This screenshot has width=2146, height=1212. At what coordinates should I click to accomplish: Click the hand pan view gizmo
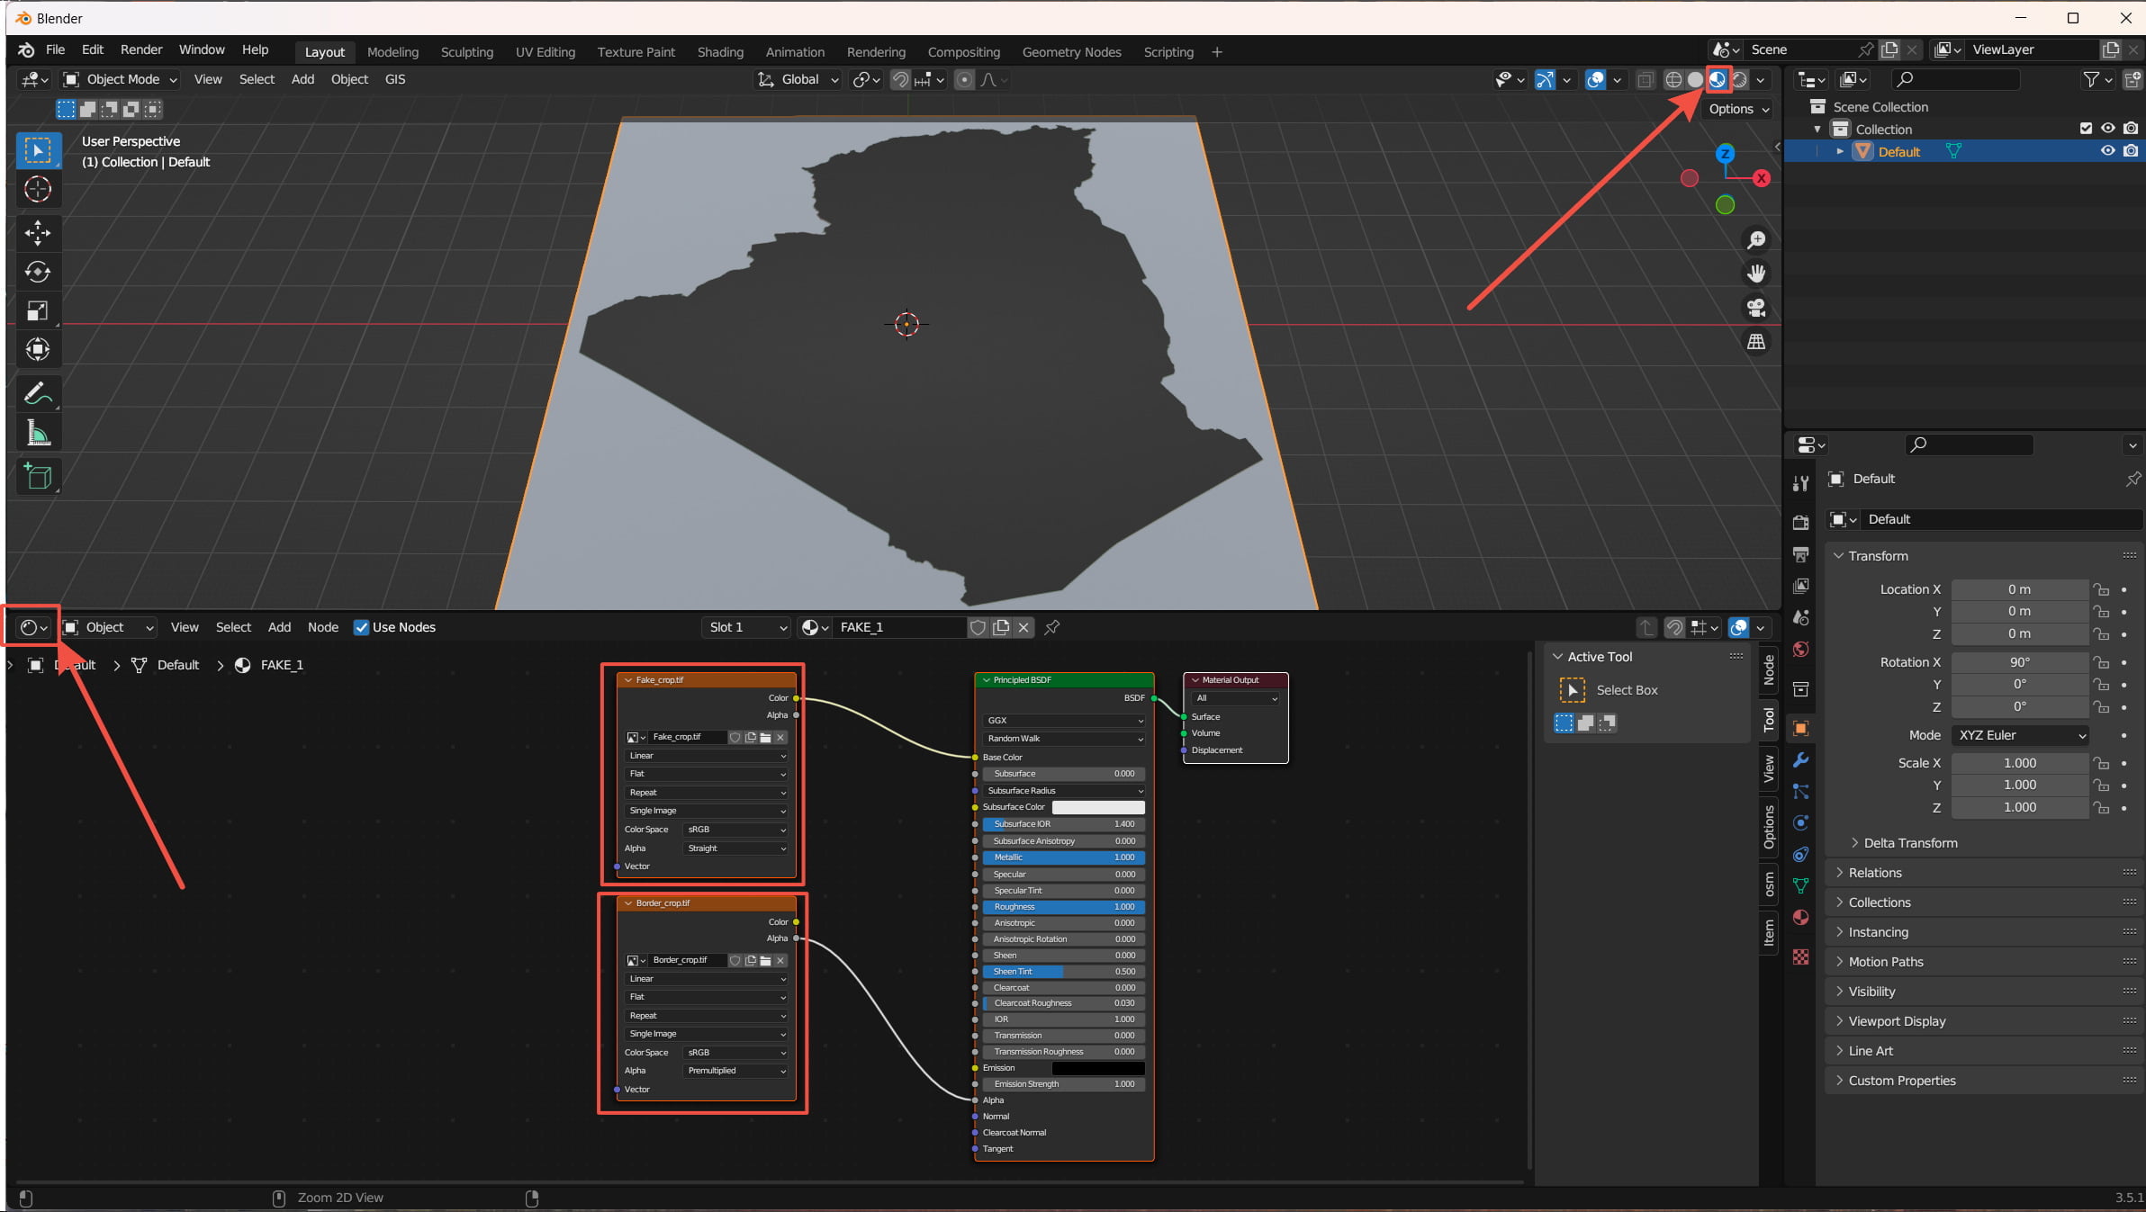(x=1756, y=274)
